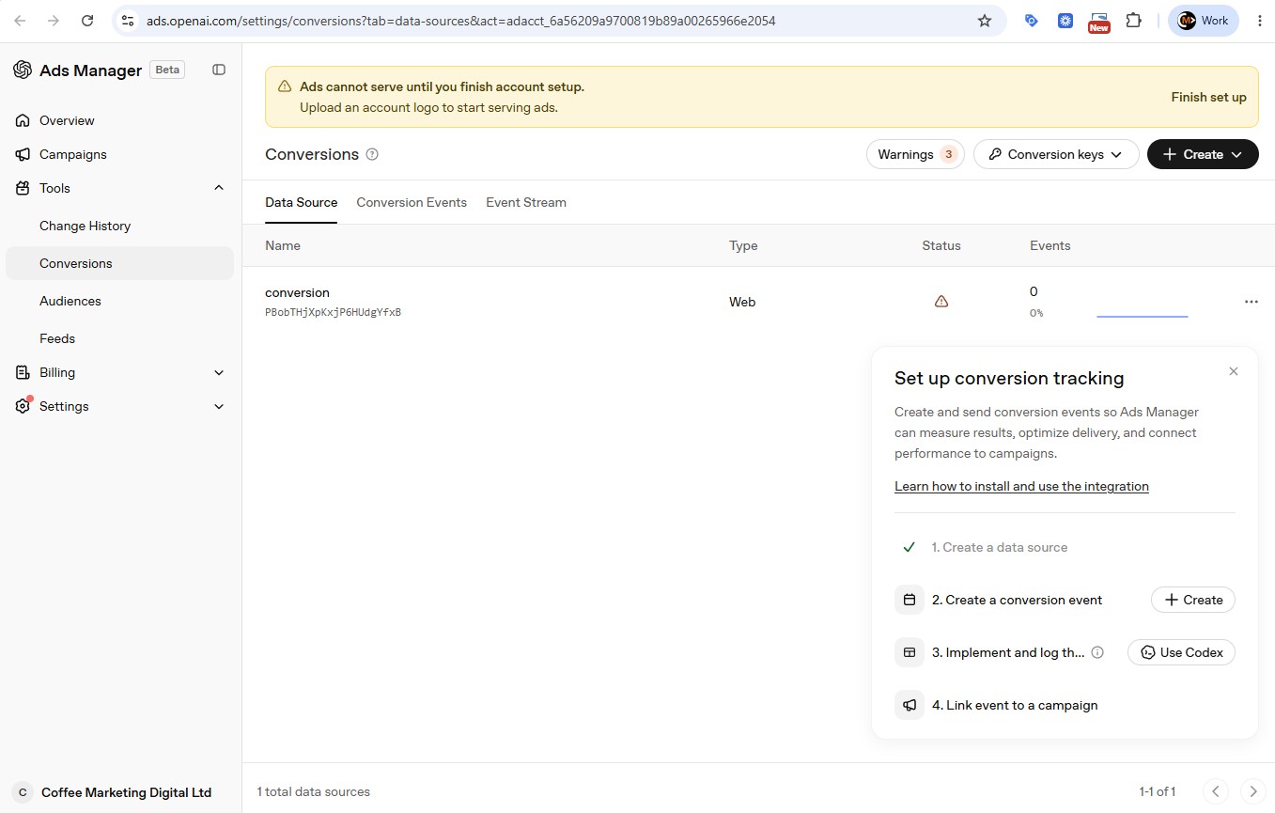Switch to the Conversion Events tab
The height and width of the screenshot is (813, 1275).
click(x=412, y=202)
